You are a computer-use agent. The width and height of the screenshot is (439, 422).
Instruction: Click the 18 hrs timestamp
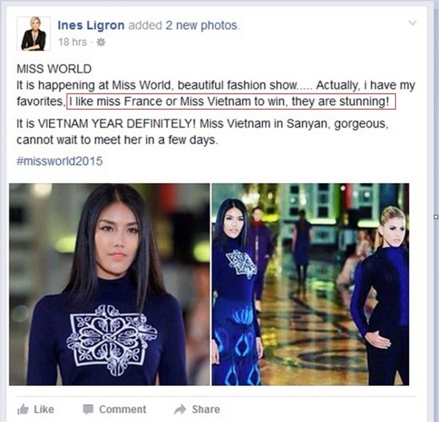72,42
